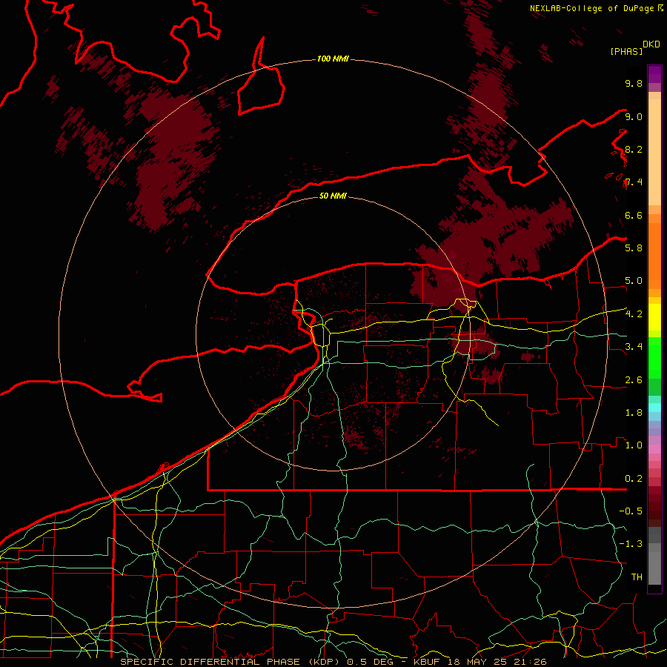Screen dimensions: 667x667
Task: Click the 2.6 scale value
Action: (x=634, y=380)
